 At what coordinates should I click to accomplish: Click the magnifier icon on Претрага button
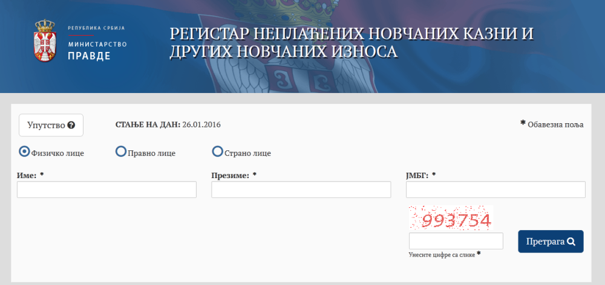572,242
